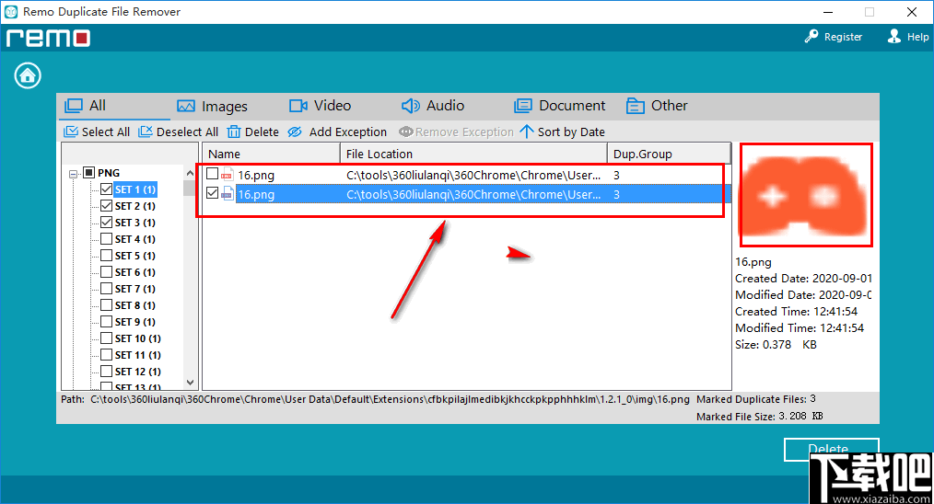This screenshot has width=934, height=504.
Task: Click Deselect All in the toolbar
Action: (178, 132)
